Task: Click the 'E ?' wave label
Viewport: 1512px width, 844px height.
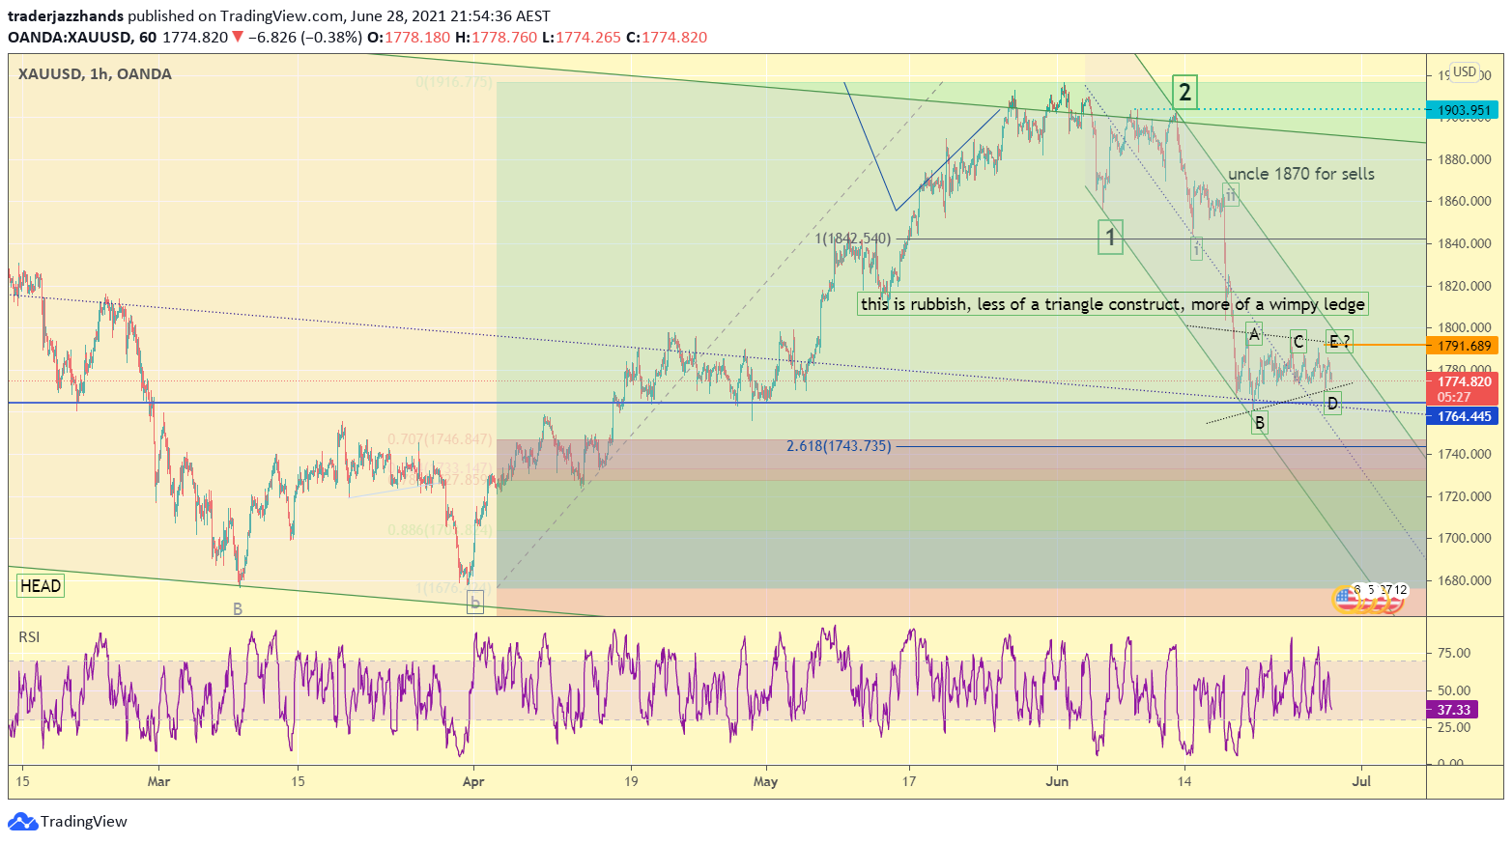Action: (1339, 341)
